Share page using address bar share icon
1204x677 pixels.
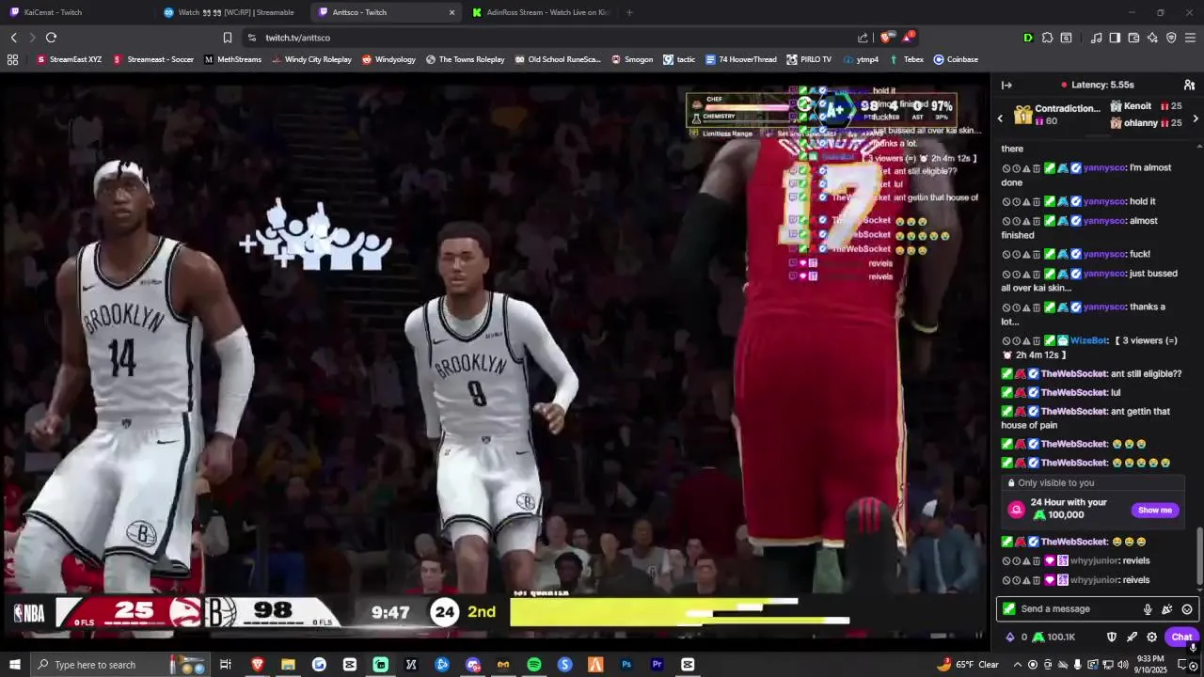[x=863, y=38]
